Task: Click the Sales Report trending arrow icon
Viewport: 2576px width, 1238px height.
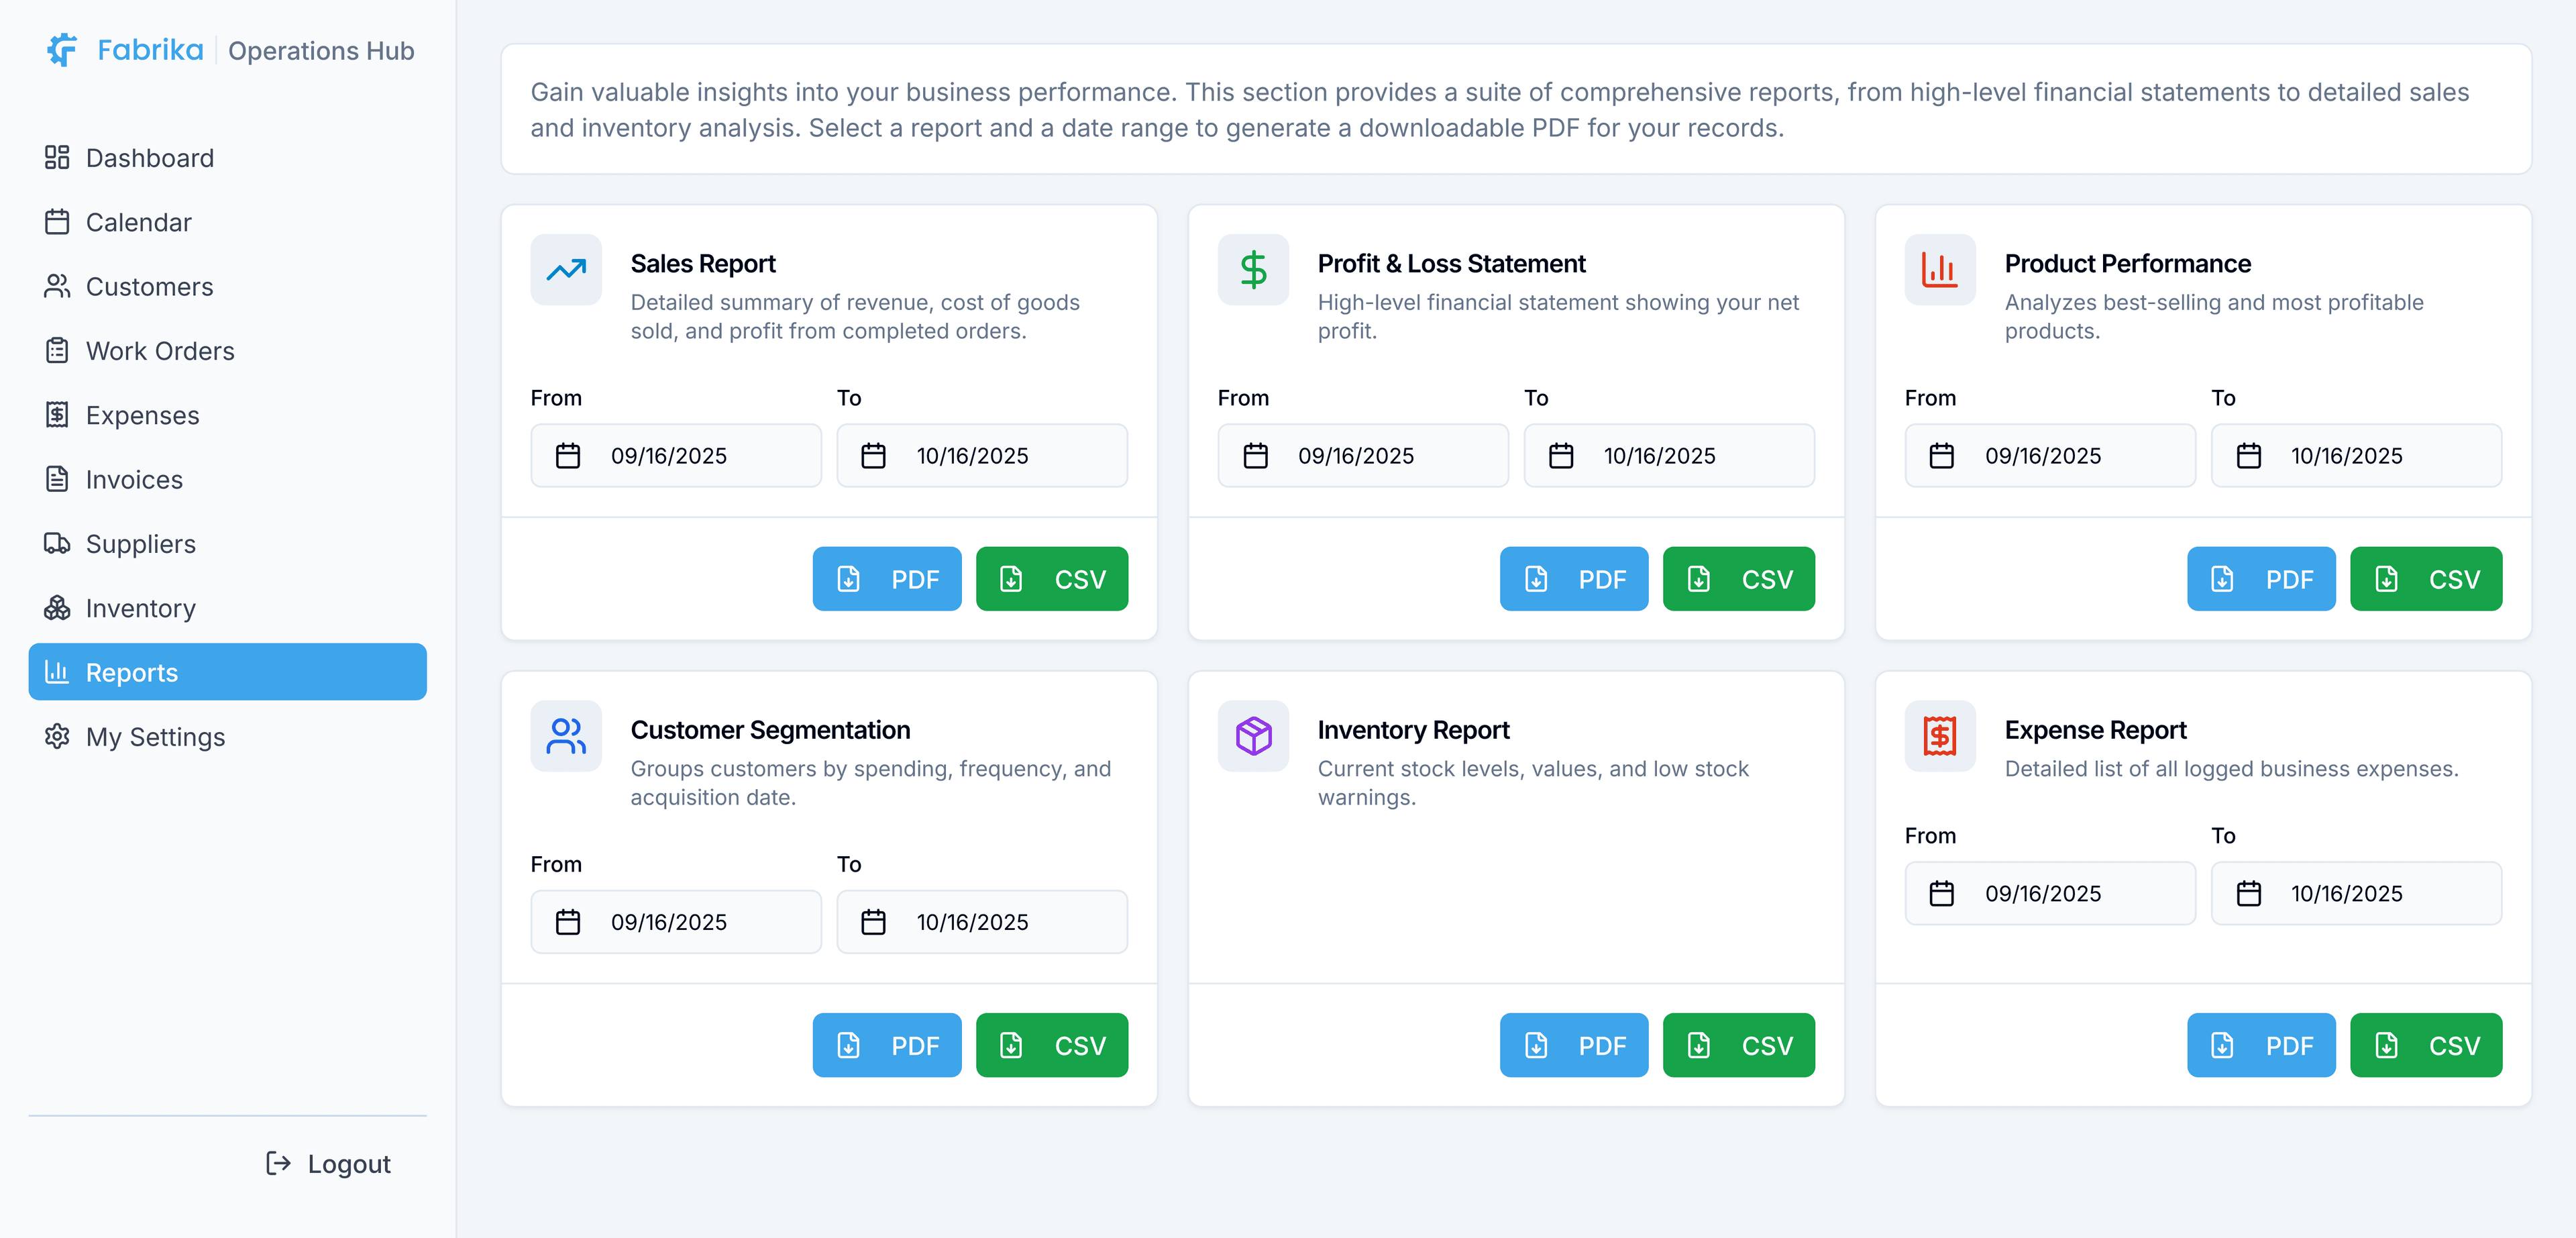Action: click(x=566, y=270)
